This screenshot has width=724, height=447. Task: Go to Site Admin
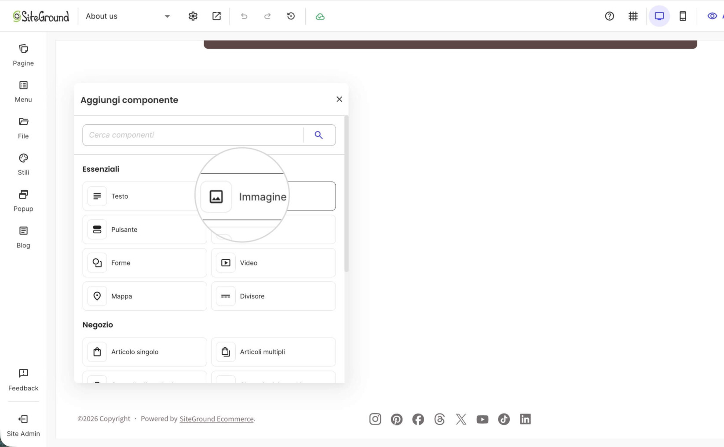point(23,425)
